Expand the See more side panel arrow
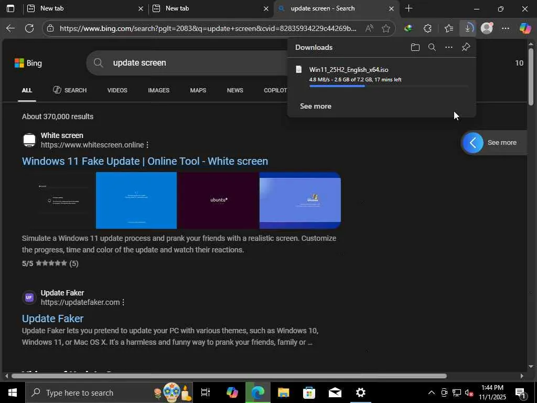Viewport: 537px width, 403px height. 473,143
